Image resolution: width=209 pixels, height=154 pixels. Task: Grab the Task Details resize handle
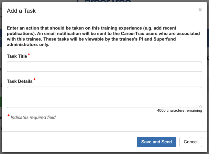200,106
